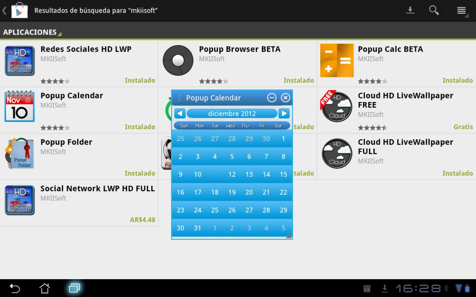Viewport: 476px width, 297px height.
Task: Open Cloud HD LiveWallpaper FULL icon
Action: click(337, 153)
